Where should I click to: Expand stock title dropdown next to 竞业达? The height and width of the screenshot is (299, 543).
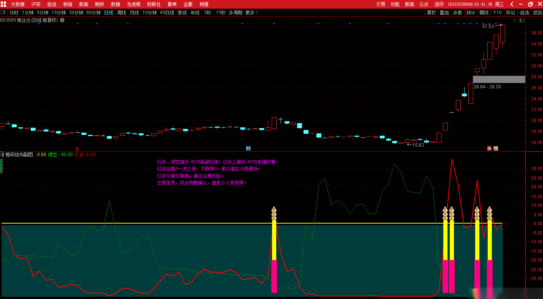point(62,20)
